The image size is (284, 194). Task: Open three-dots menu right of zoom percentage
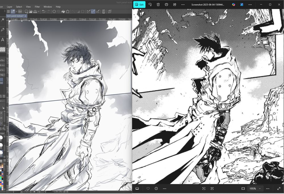tap(268, 189)
